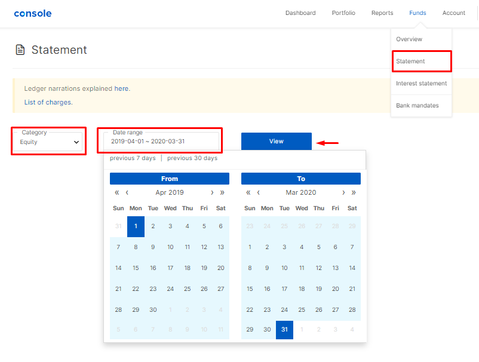This screenshot has width=479, height=362.
Task: Go to next month in To calendar
Action: (343, 192)
